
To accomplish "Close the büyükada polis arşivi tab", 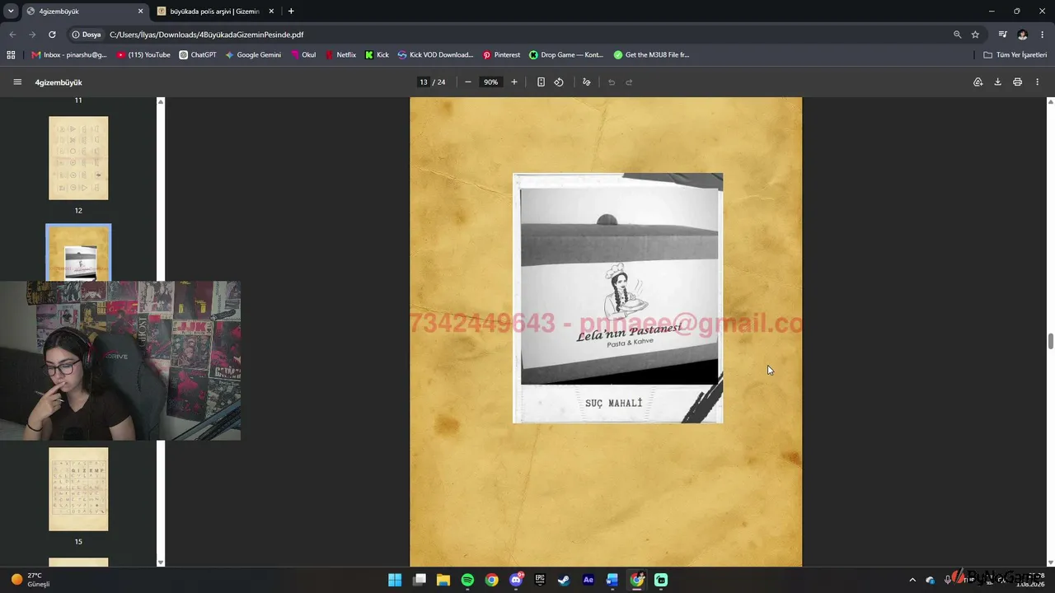I will click(x=271, y=12).
